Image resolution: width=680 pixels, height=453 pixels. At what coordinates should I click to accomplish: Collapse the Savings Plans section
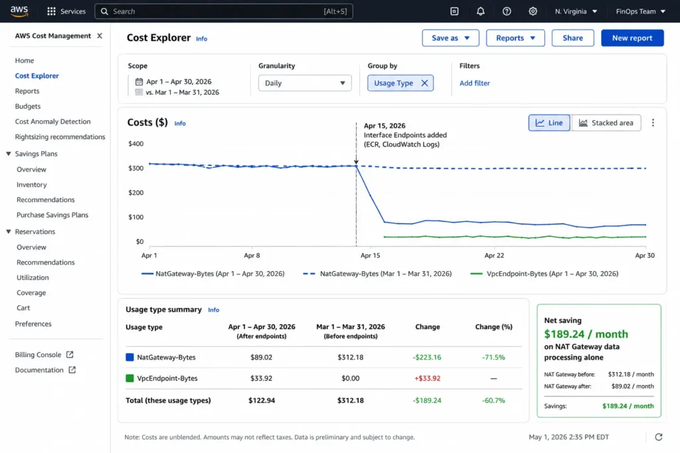click(x=8, y=154)
